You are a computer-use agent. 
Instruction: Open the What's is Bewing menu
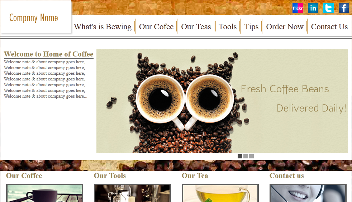point(103,27)
